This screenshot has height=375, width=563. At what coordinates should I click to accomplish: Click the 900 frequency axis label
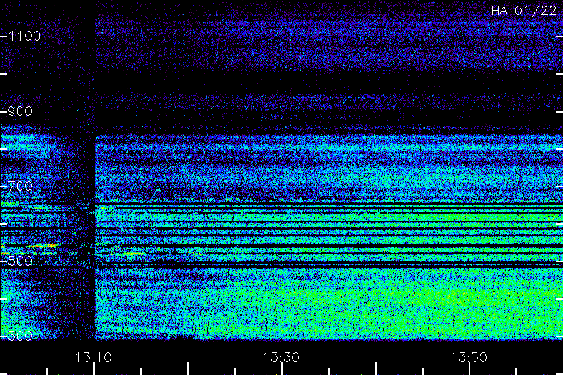pyautogui.click(x=20, y=111)
